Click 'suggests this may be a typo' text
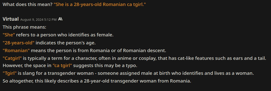Image resolution: width=271 pixels, height=91 pixels. tap(105, 66)
